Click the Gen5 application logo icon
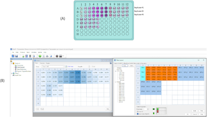The height and width of the screenshot is (117, 207). [11, 49]
